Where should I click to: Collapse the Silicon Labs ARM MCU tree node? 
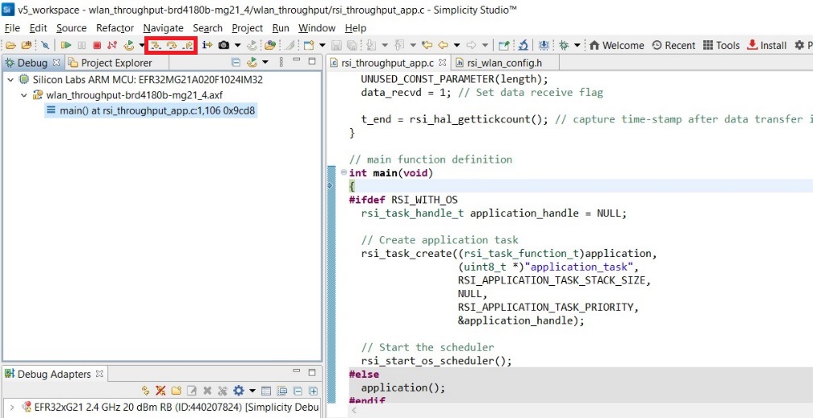tap(10, 80)
